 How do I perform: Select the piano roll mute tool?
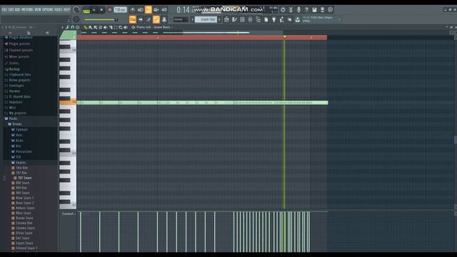pyautogui.click(x=106, y=27)
